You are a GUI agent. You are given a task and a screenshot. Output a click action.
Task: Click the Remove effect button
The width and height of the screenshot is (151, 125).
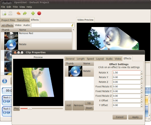coord(78,105)
